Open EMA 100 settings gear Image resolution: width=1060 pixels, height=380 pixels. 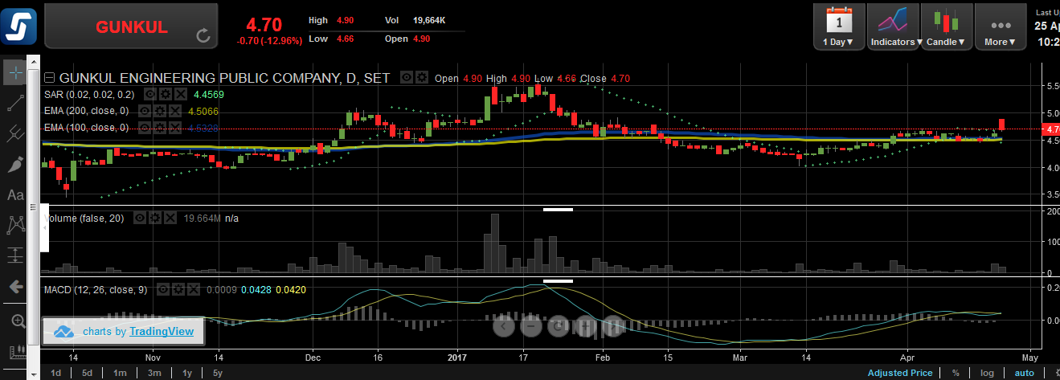[x=158, y=128]
